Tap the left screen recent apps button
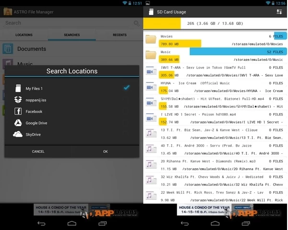 click(x=103, y=223)
